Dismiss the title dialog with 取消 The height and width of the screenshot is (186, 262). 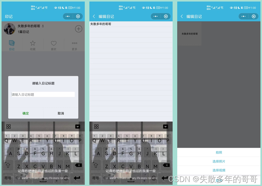click(61, 113)
